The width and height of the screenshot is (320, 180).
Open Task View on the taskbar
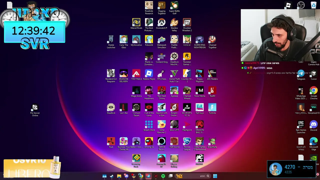170,176
